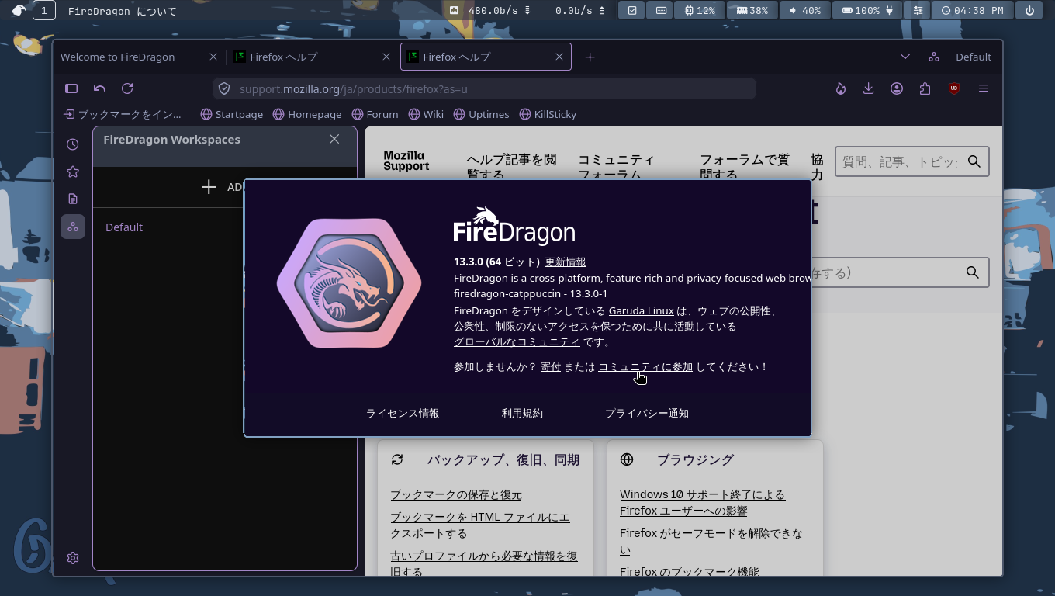Expand the list all tabs chevron
1055x596 pixels.
coord(905,57)
